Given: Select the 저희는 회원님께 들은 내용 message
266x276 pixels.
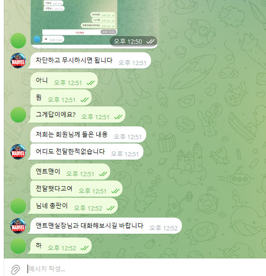Looking at the screenshot, I should [x=88, y=134].
